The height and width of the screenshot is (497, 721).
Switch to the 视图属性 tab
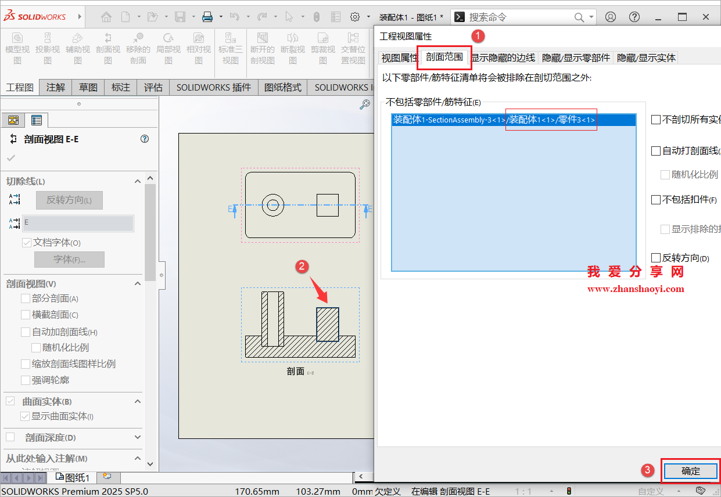(399, 57)
